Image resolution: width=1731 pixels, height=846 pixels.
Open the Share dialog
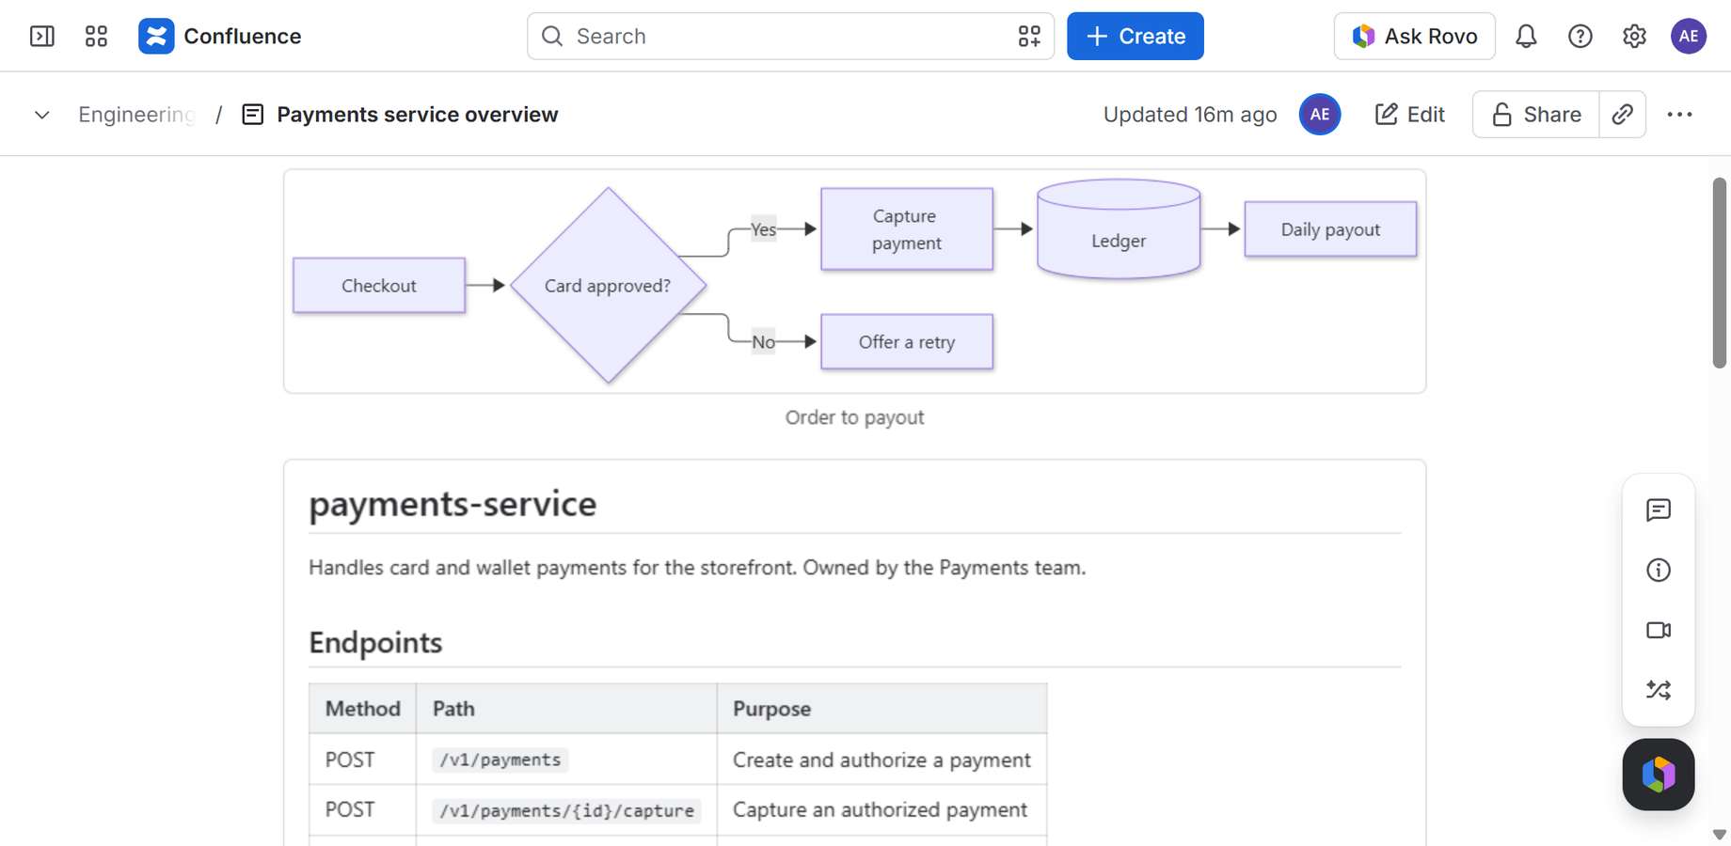(1536, 115)
